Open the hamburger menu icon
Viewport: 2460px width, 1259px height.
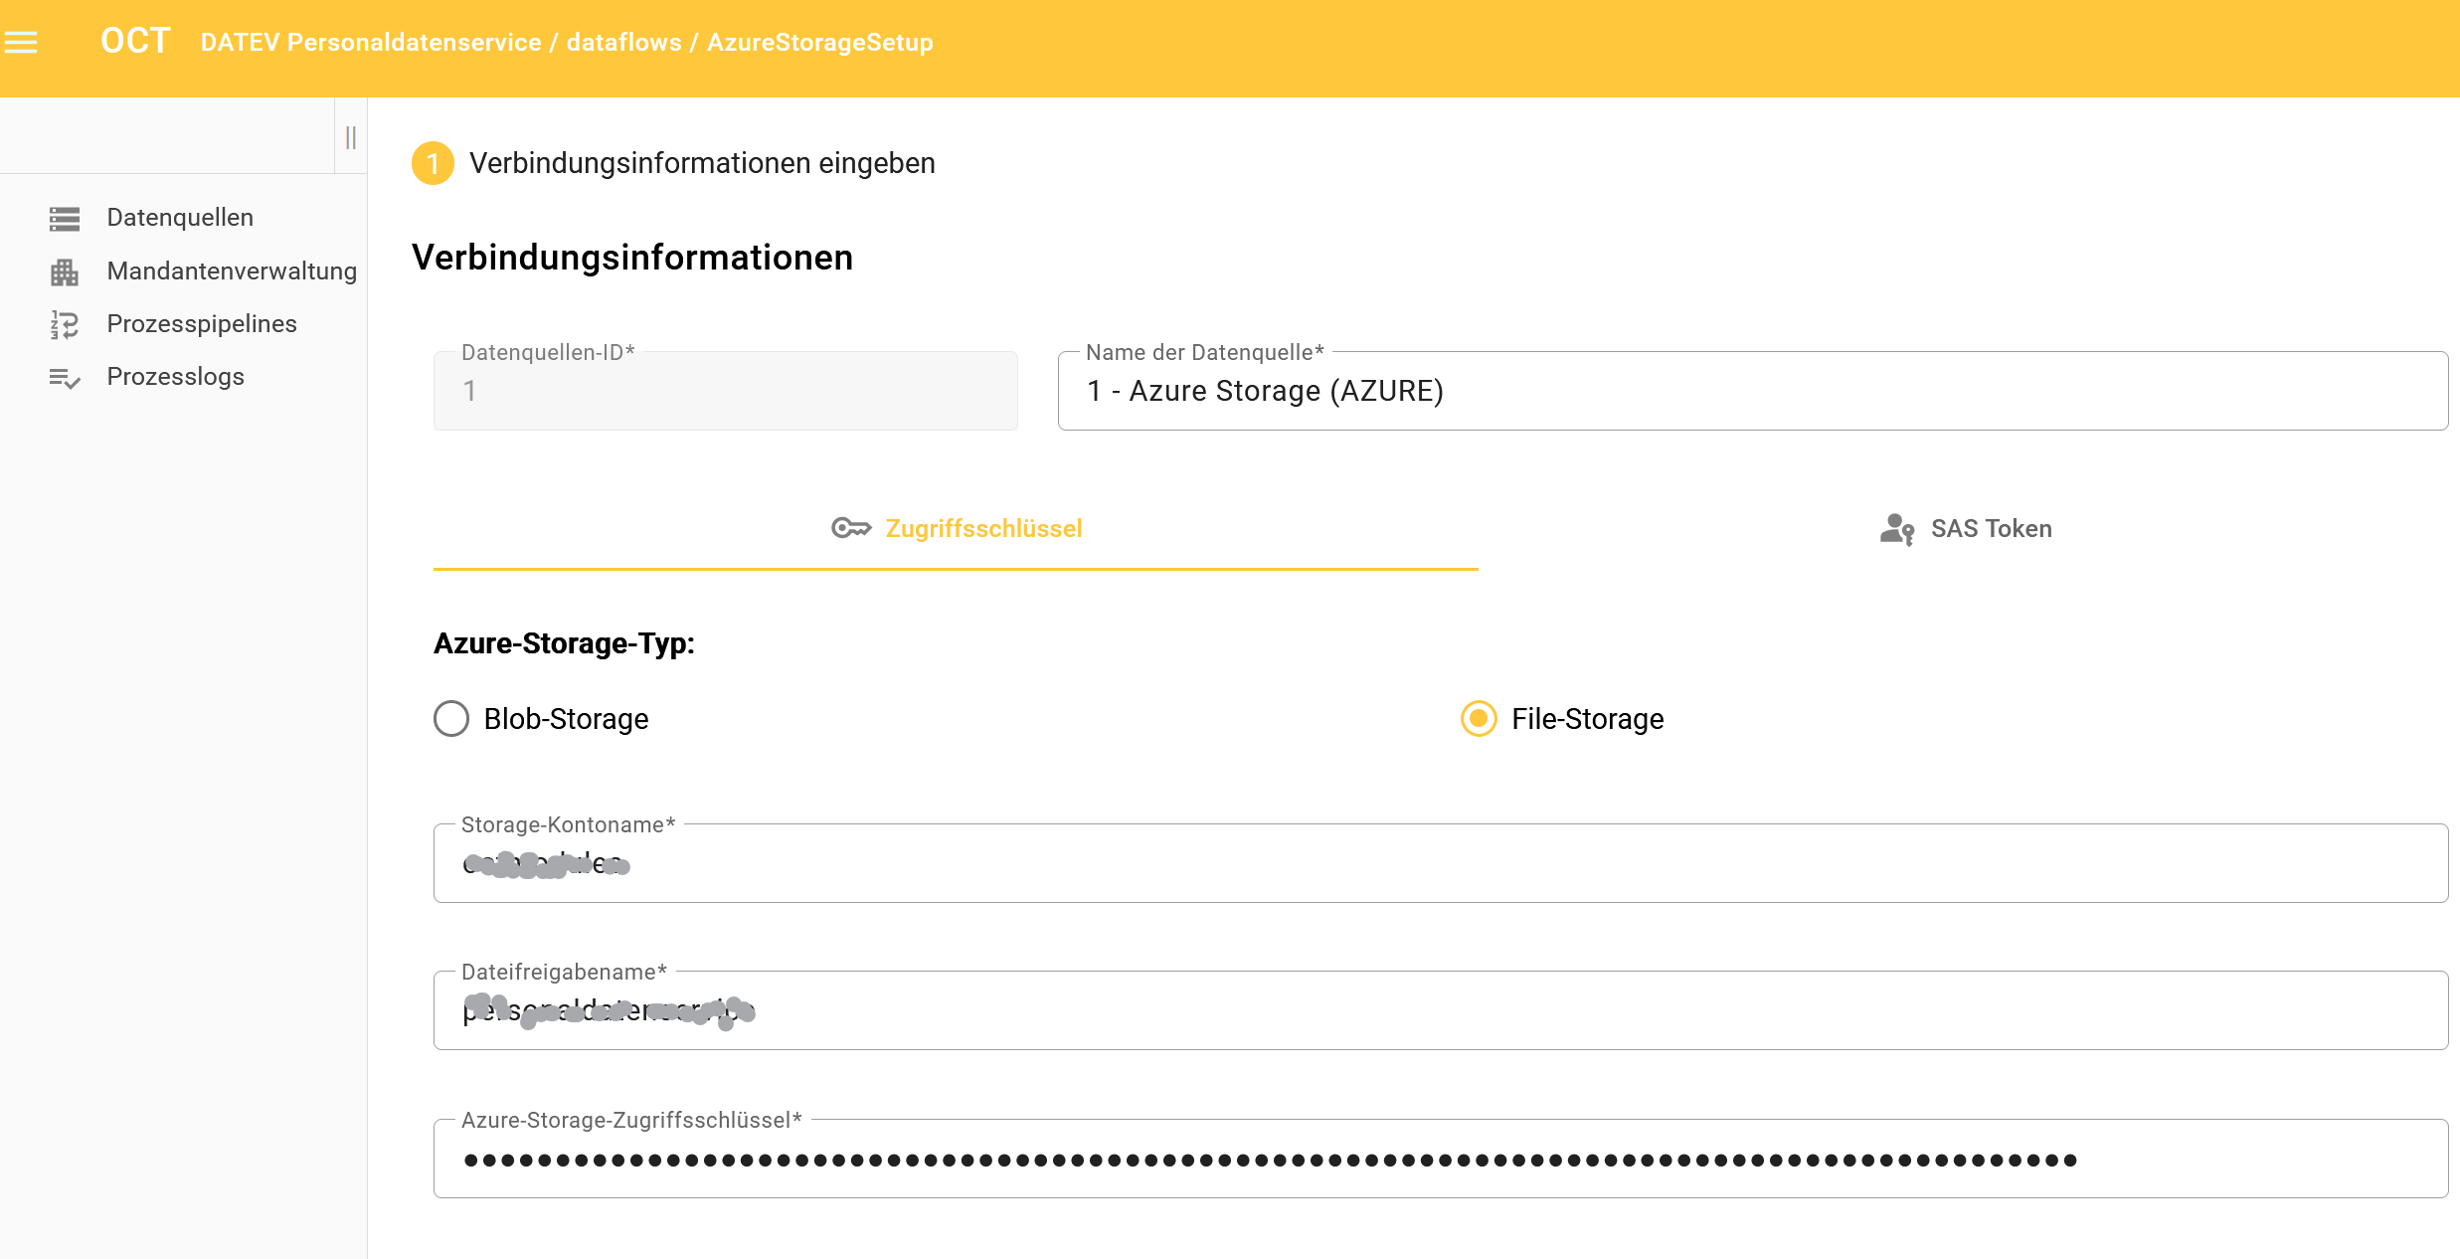(21, 42)
